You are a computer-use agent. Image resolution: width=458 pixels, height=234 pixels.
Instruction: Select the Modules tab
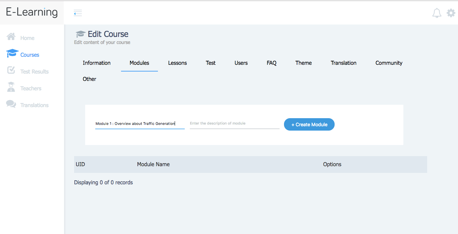139,63
